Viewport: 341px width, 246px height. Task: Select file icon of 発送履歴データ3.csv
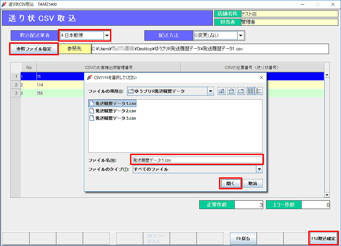tap(92, 118)
